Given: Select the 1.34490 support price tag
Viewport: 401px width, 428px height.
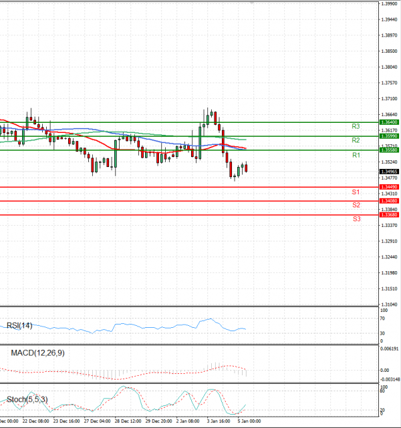Looking at the screenshot, I should [x=389, y=187].
